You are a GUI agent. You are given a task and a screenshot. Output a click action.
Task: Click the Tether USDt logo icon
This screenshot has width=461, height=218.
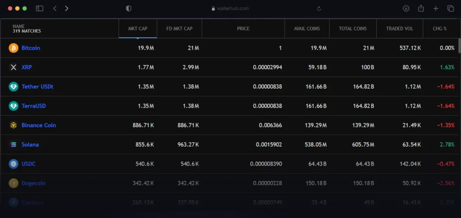pyautogui.click(x=14, y=87)
